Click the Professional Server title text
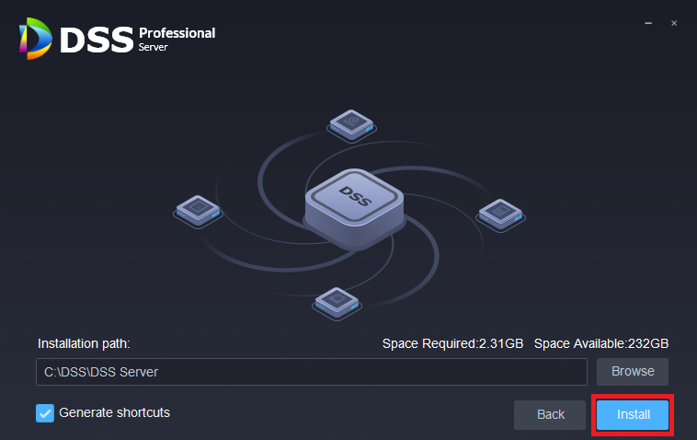The height and width of the screenshot is (440, 697). click(177, 40)
